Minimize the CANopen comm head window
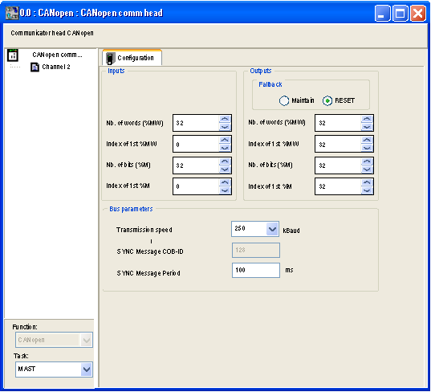Viewport: 431px width, 392px height. click(x=382, y=13)
